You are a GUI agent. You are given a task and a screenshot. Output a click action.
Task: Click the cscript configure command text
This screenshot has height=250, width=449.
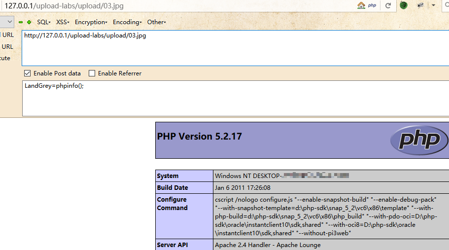click(326, 216)
